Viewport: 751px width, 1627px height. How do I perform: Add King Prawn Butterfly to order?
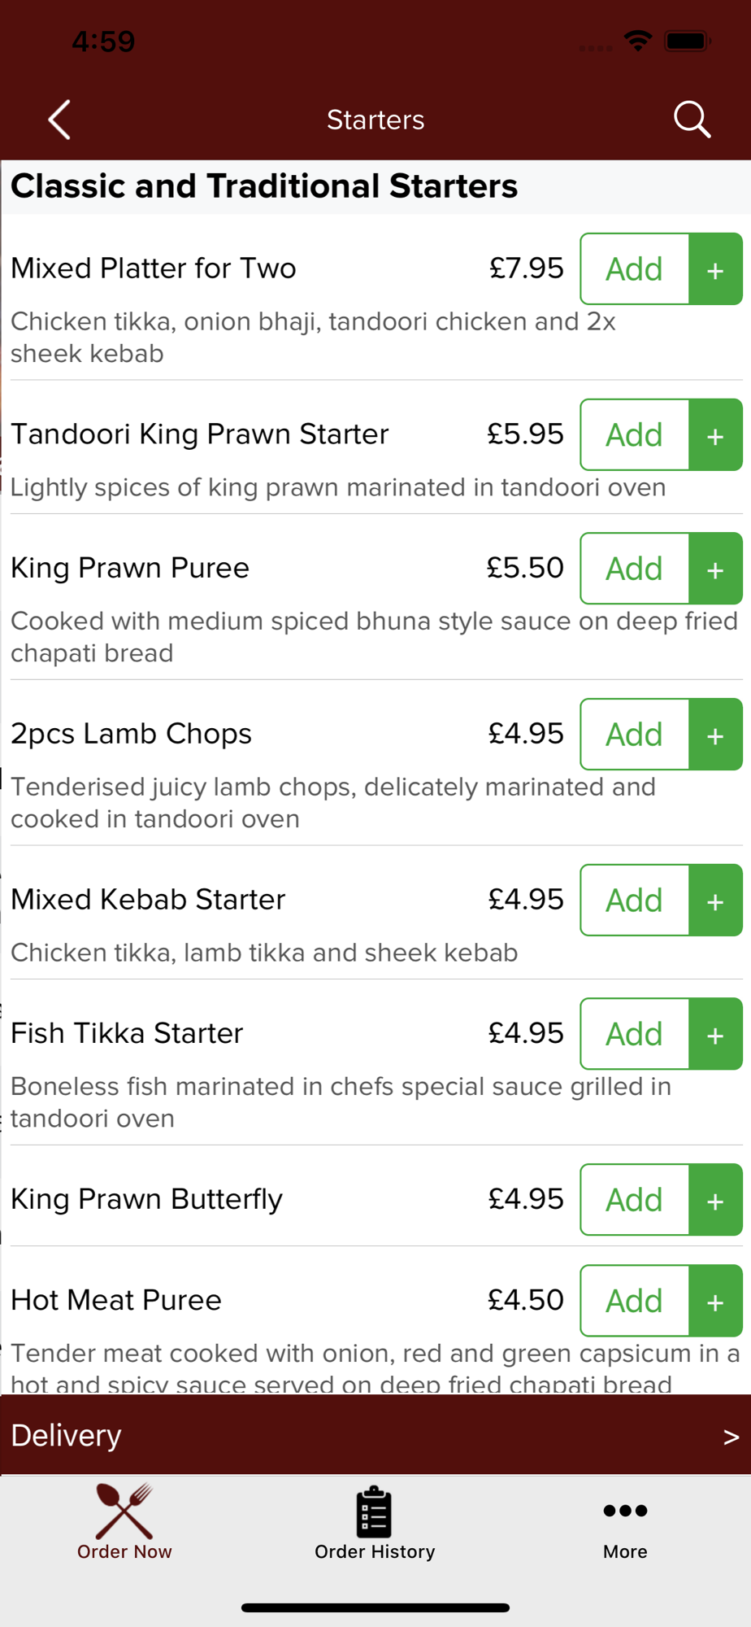point(660,1199)
